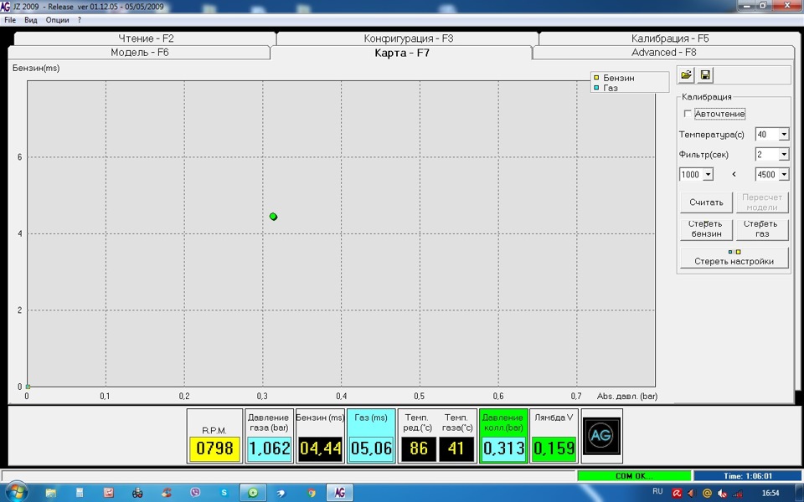The width and height of the screenshot is (804, 502).
Task: Click the Давление колл. value 0,313
Action: 503,448
